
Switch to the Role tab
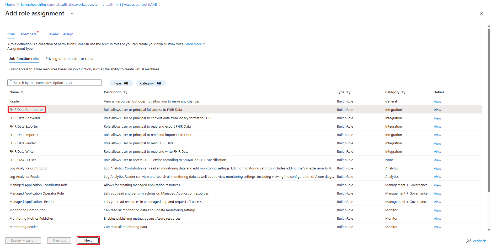coord(11,34)
